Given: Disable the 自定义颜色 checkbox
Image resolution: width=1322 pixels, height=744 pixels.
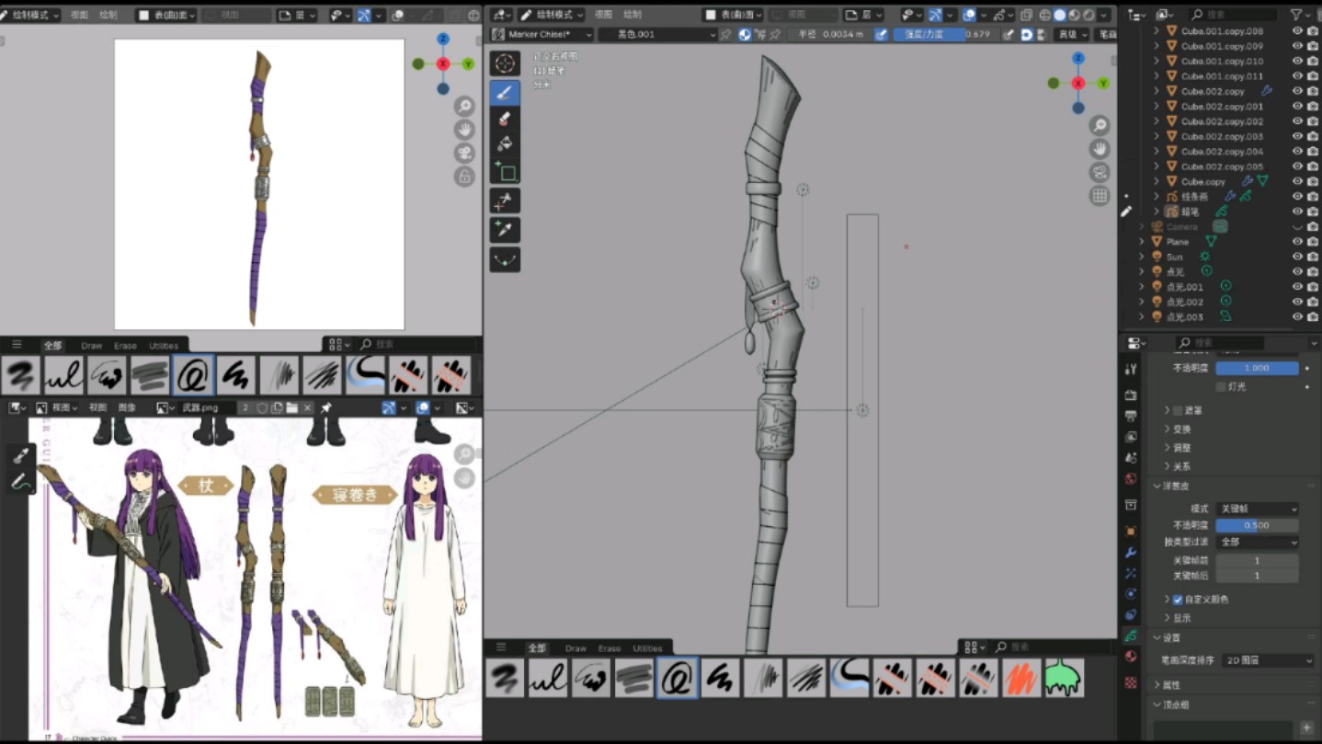Looking at the screenshot, I should click(1178, 599).
